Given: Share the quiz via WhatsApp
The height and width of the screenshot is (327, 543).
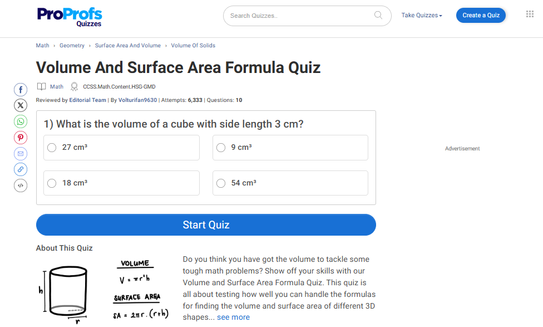Looking at the screenshot, I should tap(21, 121).
